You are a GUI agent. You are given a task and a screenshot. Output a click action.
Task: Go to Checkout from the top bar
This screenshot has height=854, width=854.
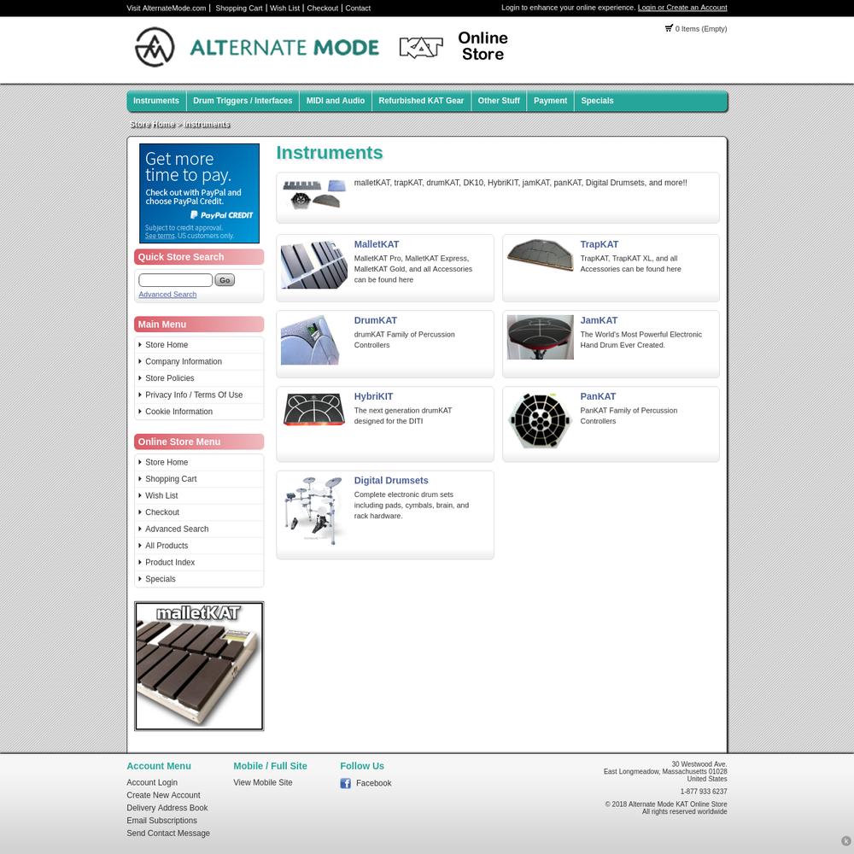coord(323,9)
